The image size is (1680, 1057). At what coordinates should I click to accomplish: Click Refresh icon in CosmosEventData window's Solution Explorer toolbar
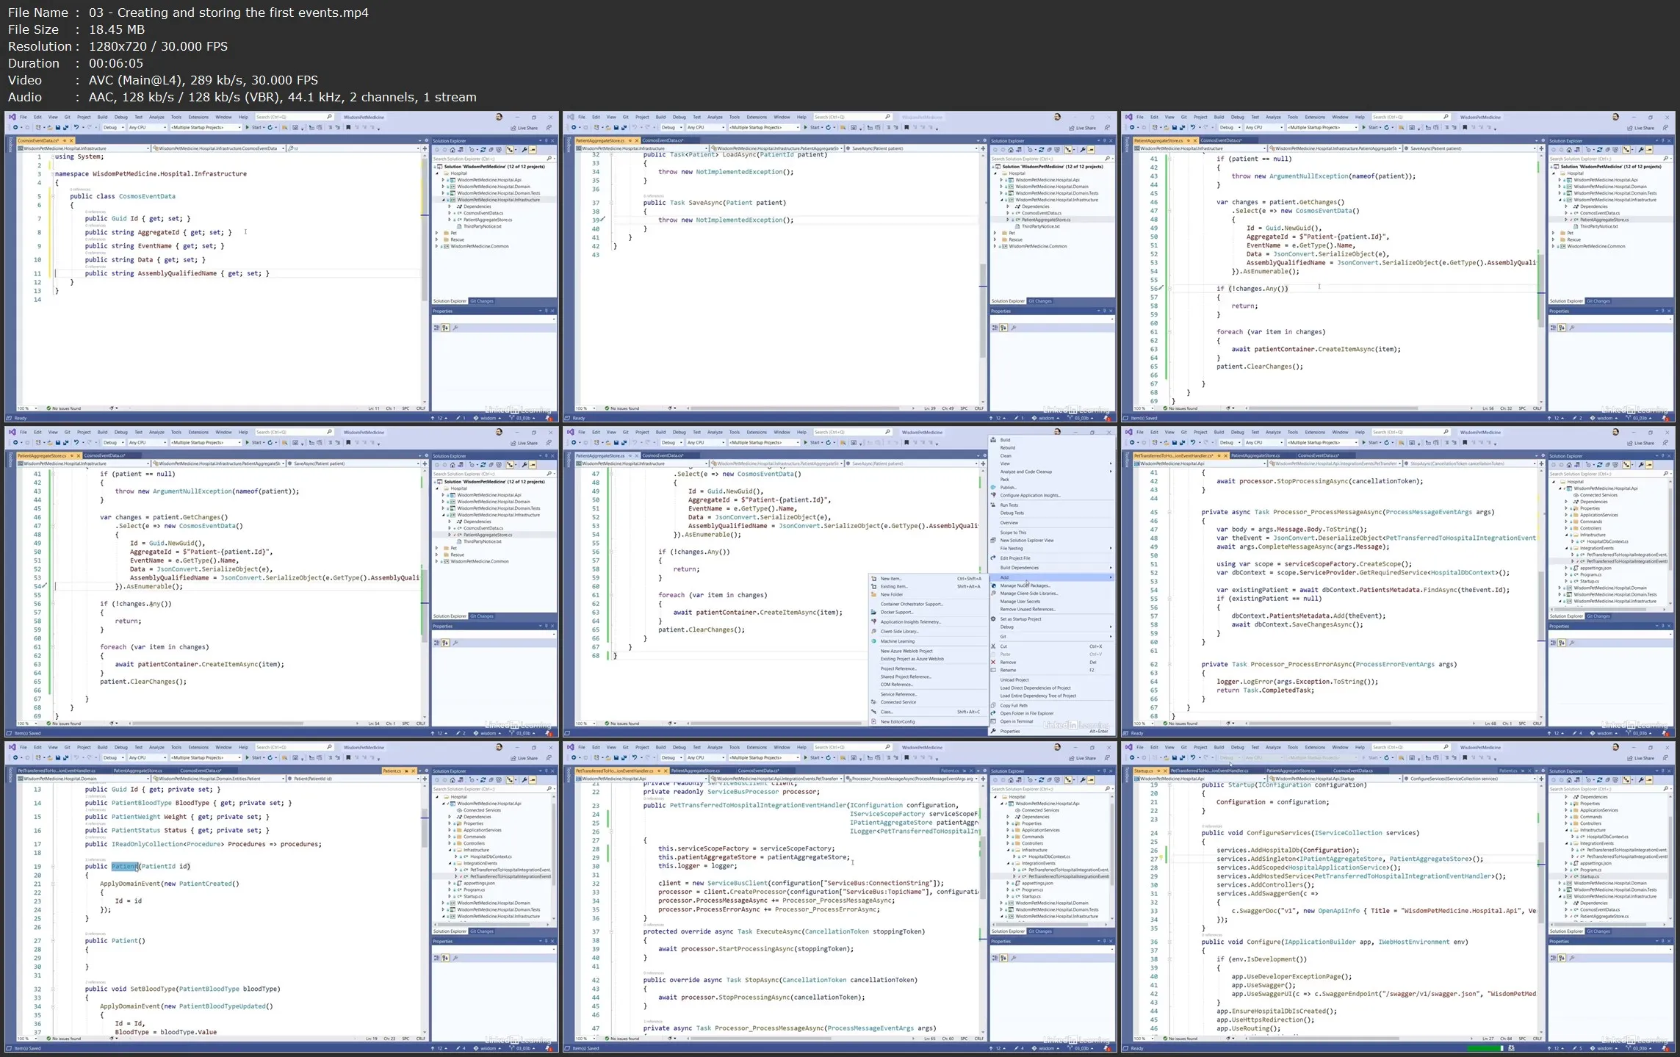[x=483, y=150]
